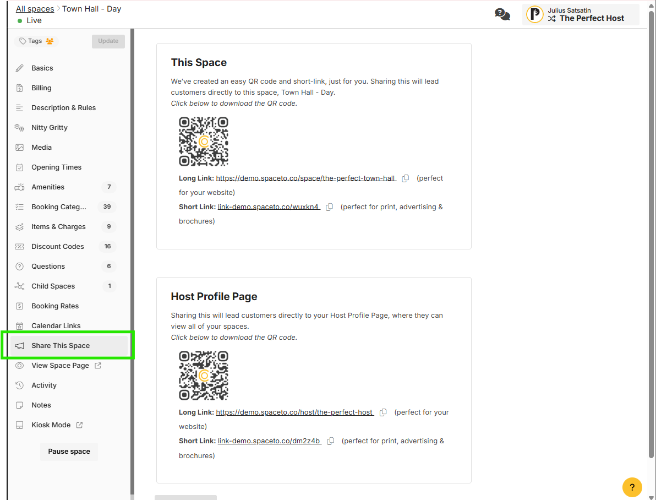This screenshot has height=500, width=656.
Task: Click the Amenities projector icon
Action: (x=20, y=187)
